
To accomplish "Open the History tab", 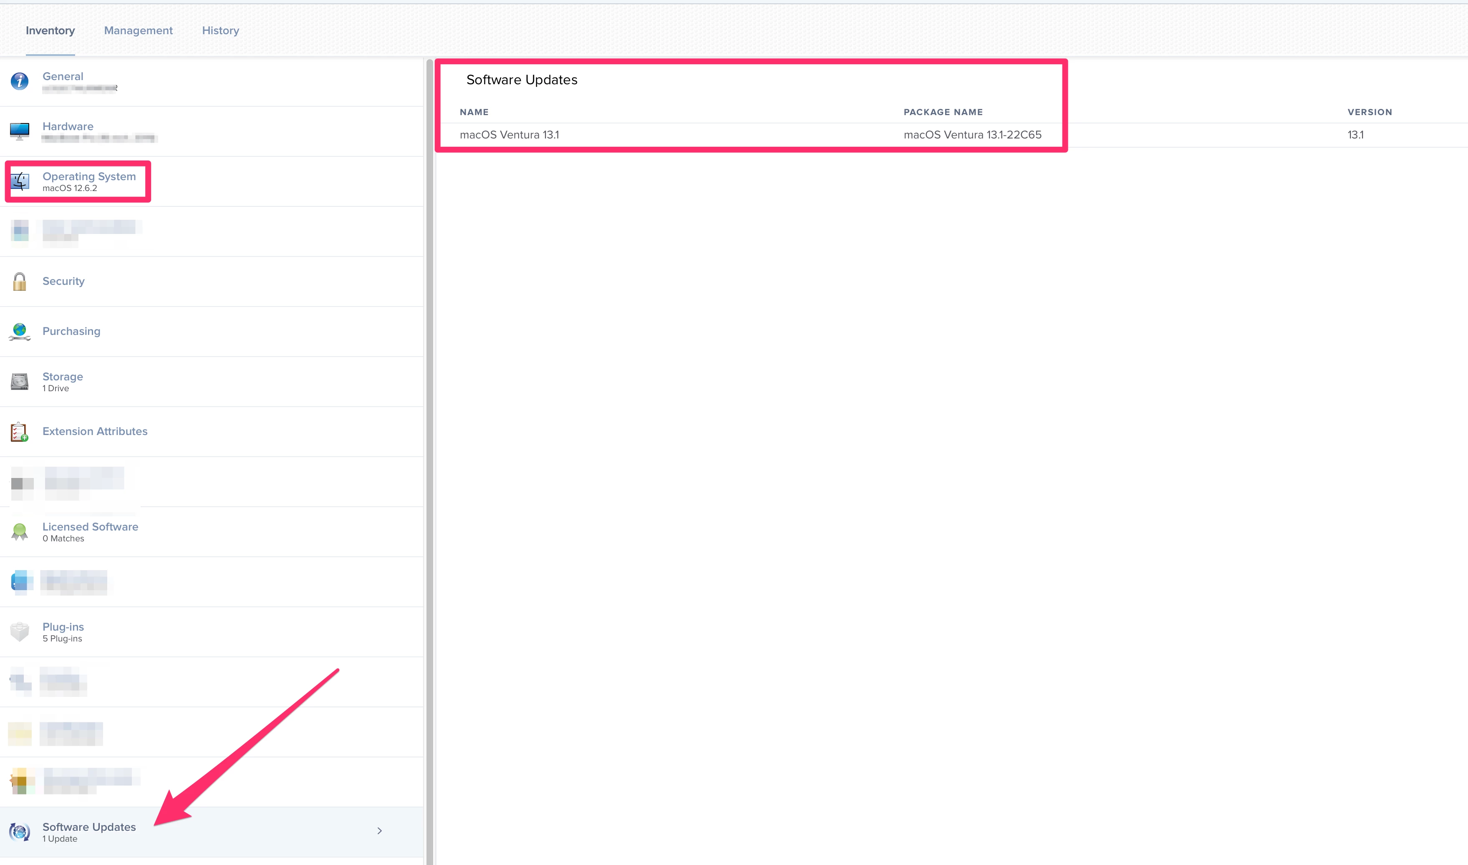I will pos(220,30).
